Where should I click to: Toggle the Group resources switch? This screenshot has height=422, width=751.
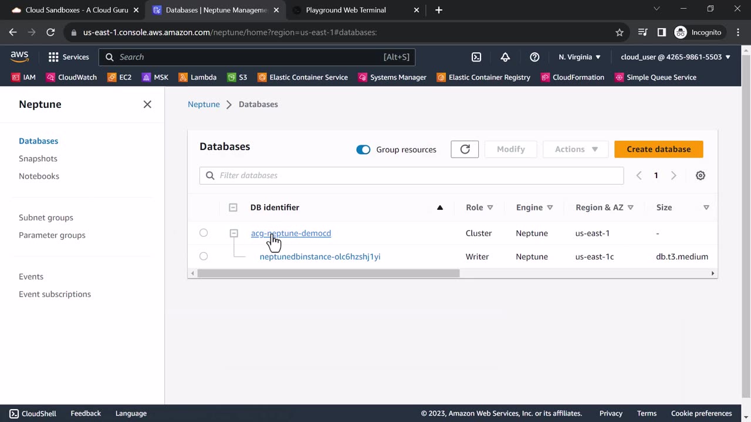click(363, 149)
